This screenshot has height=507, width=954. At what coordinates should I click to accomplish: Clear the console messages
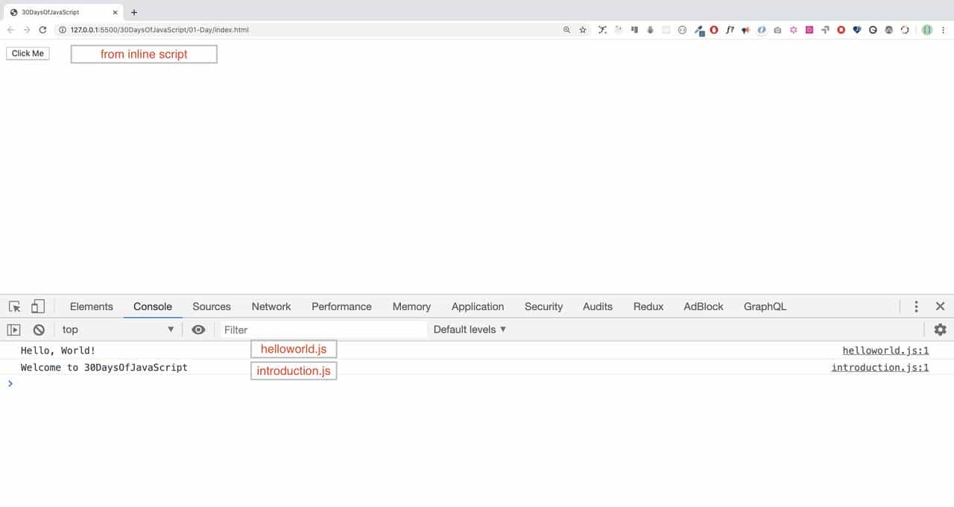38,330
